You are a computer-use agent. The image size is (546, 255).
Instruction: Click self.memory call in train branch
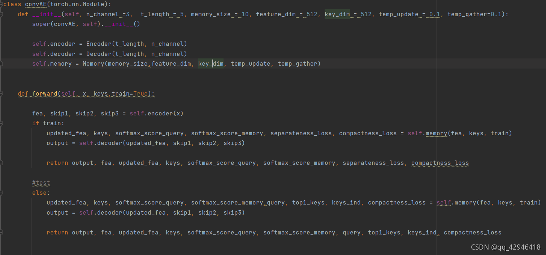pyautogui.click(x=460, y=133)
